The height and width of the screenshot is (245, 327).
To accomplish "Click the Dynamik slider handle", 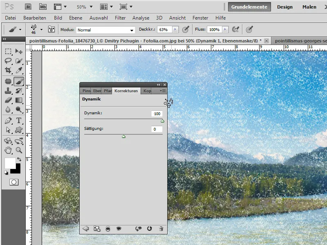I will 162,121.
